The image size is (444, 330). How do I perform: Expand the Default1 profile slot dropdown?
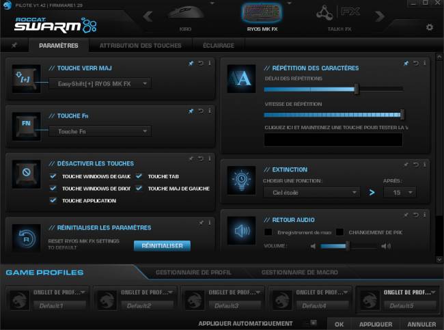tap(83, 292)
